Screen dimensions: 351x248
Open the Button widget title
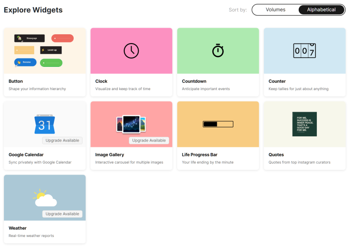point(16,81)
